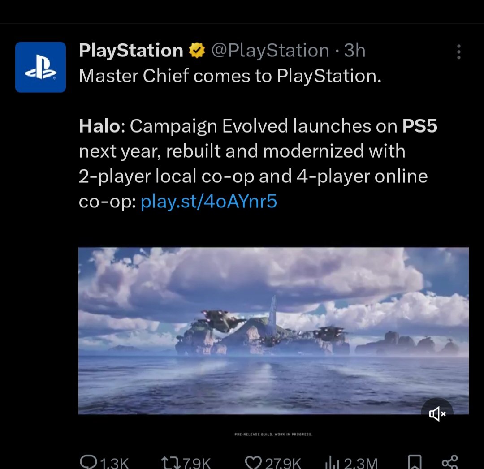Play the Halo island video thumbnail
The image size is (484, 469).
[x=273, y=331]
